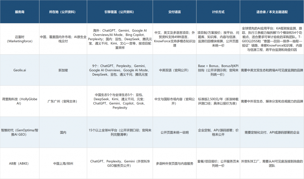This screenshot has width=304, height=179.
Task: Click the 服务商 column header
Action: point(20,12)
